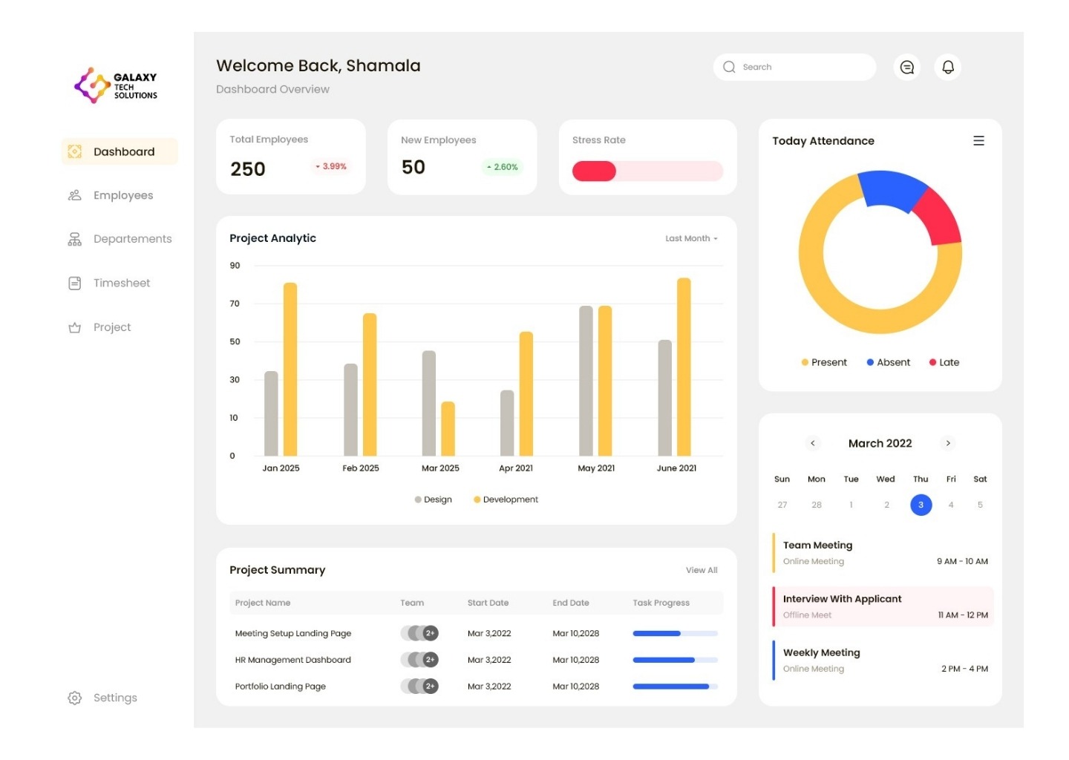This screenshot has height=760, width=1069.
Task: Click the Galaxy Tech Solutions logo
Action: [116, 86]
